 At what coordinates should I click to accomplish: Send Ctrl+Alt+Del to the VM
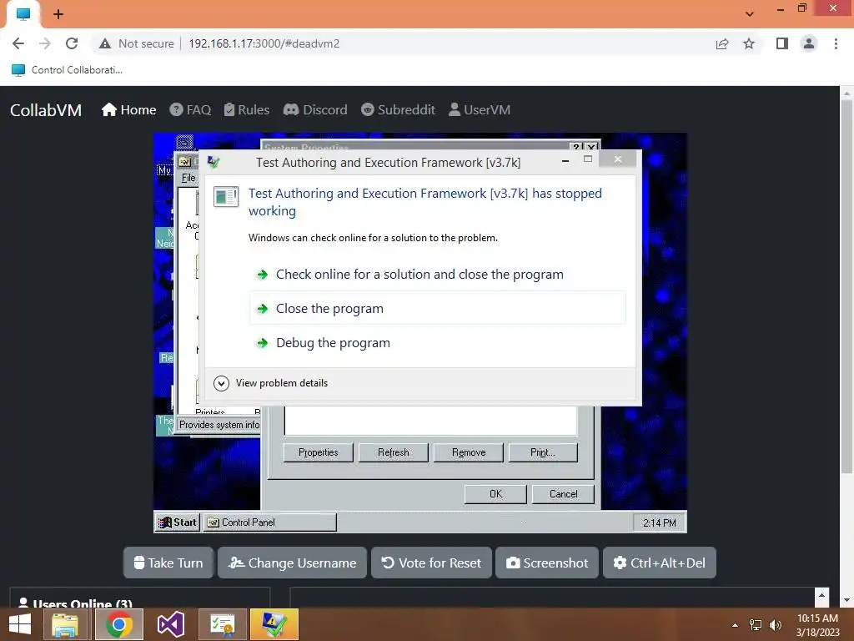pos(660,563)
